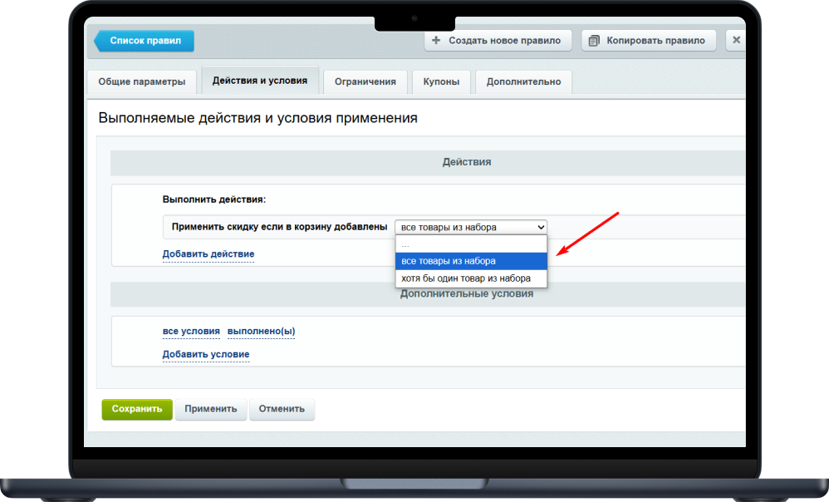Collapse the все товары из набора dropdown

point(471,227)
